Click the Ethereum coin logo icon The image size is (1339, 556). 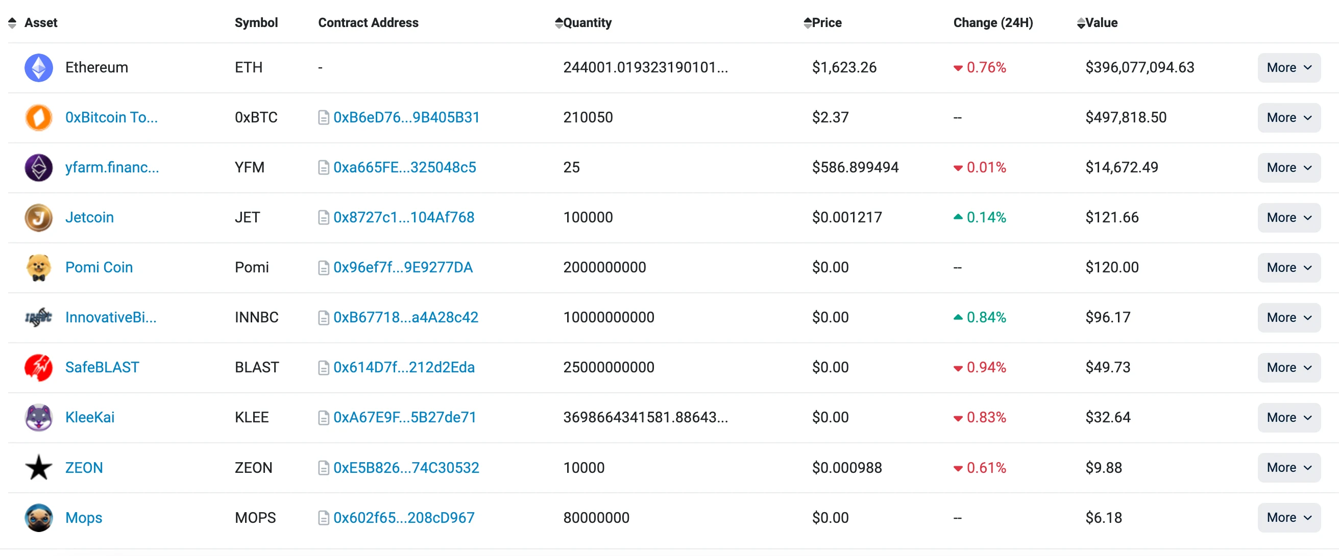[x=38, y=67]
